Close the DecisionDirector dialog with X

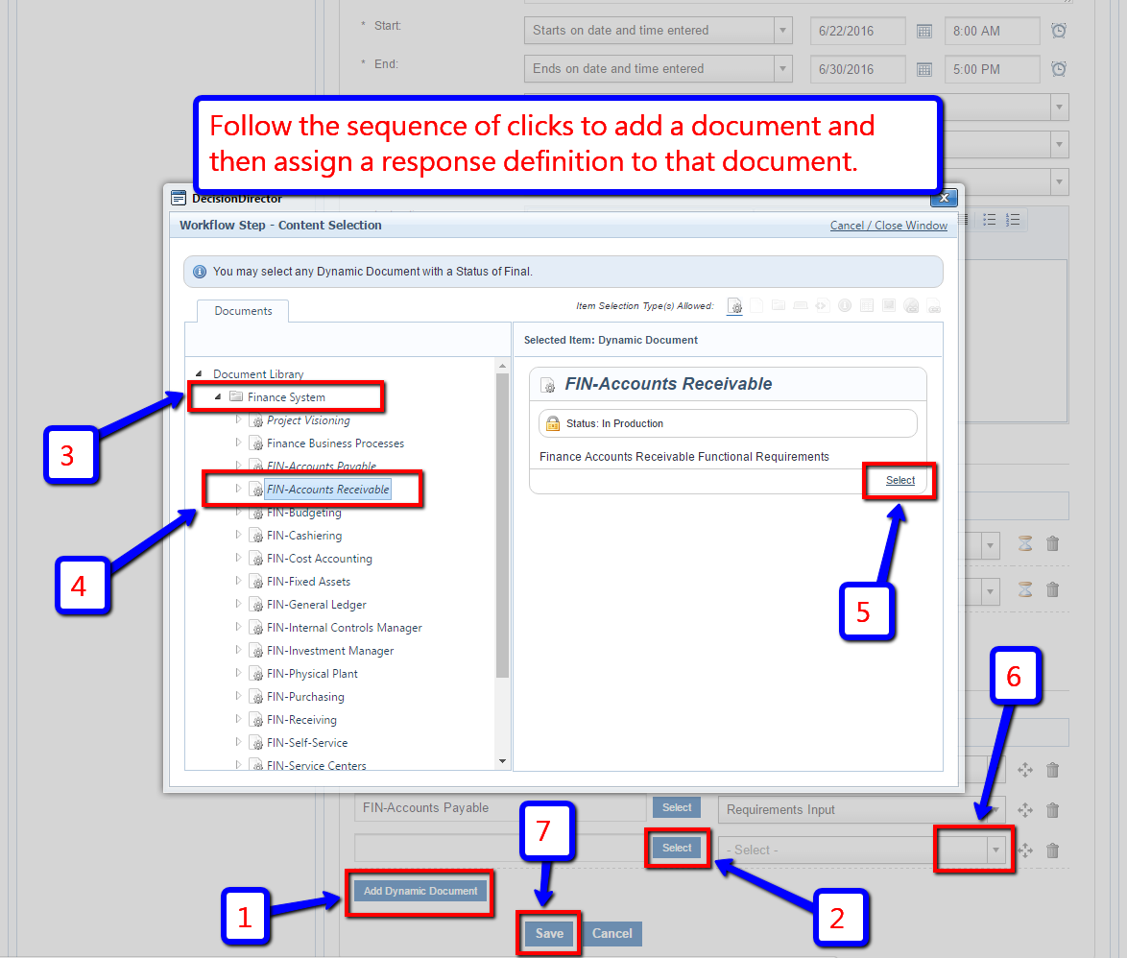pyautogui.click(x=944, y=198)
